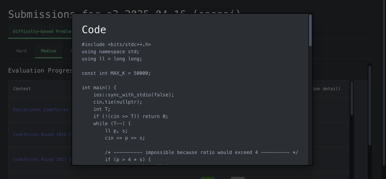Switch to the Hard difficulty tab
The width and height of the screenshot is (386, 179).
[x=21, y=51]
